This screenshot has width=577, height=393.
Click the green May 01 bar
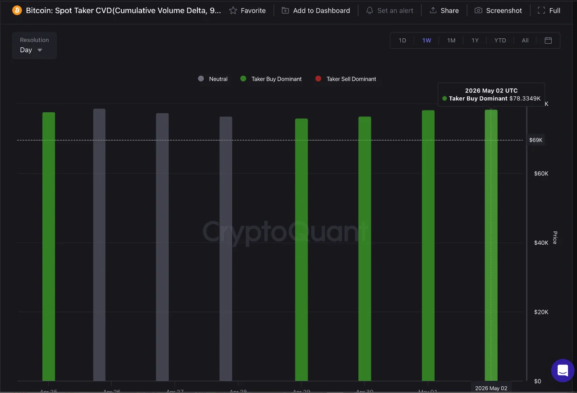428,246
